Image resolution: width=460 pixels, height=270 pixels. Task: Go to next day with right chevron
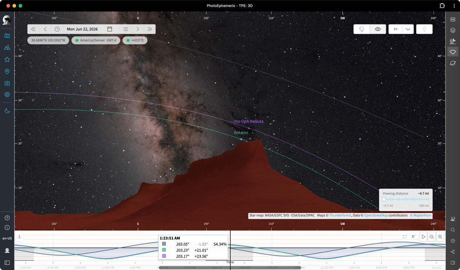138,29
